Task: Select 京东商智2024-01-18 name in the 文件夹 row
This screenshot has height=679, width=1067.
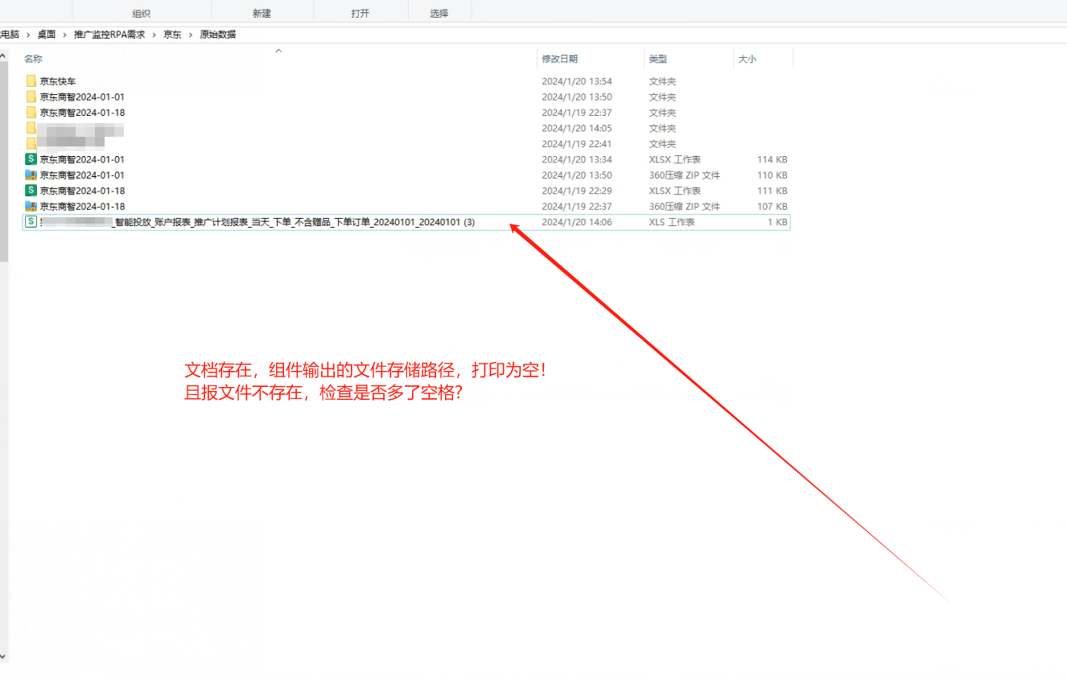Action: click(82, 113)
